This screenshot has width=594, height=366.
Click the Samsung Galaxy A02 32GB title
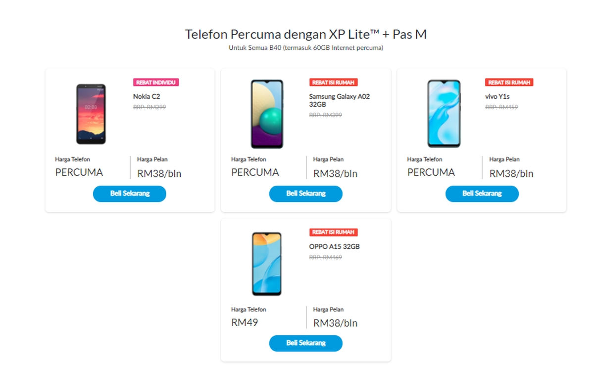coord(339,101)
